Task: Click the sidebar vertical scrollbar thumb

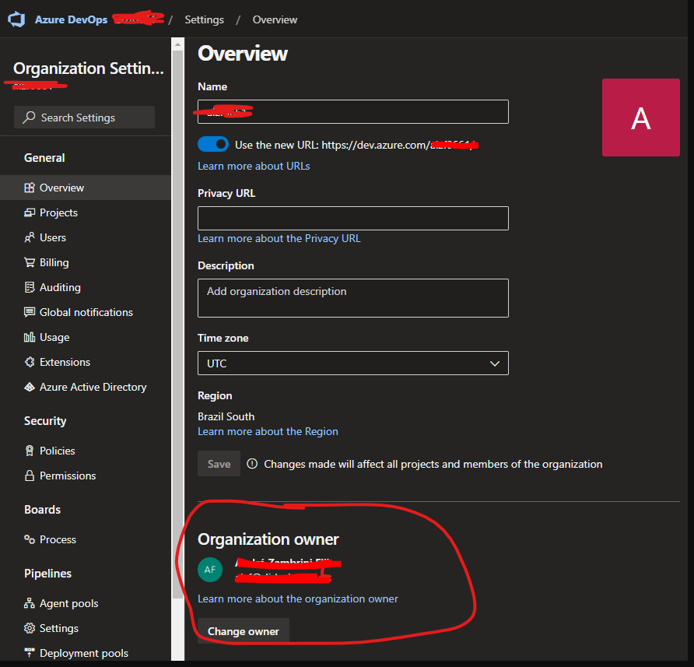Action: 177,325
